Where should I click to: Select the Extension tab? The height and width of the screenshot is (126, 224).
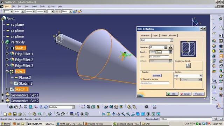click(x=145, y=36)
